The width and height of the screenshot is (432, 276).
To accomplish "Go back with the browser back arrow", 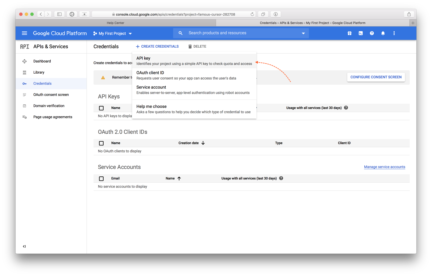I will click(x=41, y=14).
